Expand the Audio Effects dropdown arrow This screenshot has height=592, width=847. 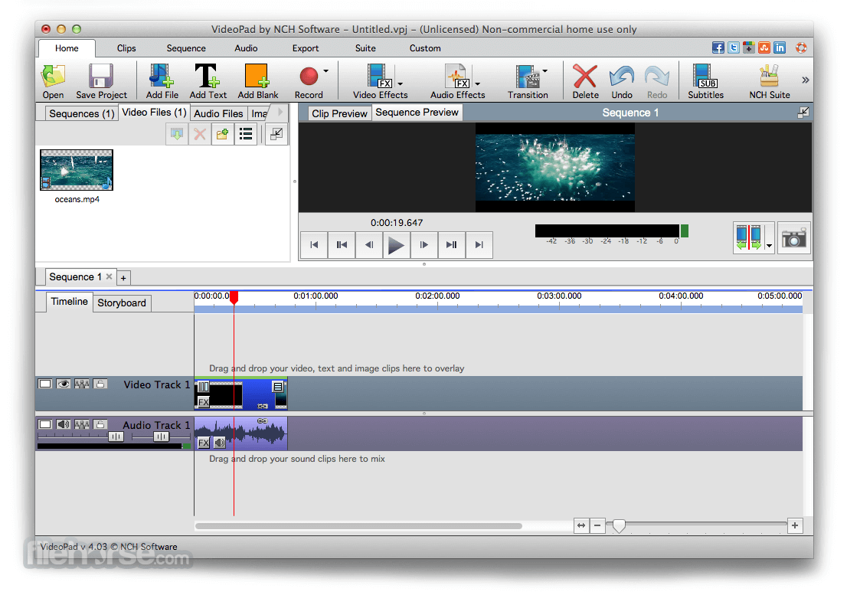tap(478, 83)
